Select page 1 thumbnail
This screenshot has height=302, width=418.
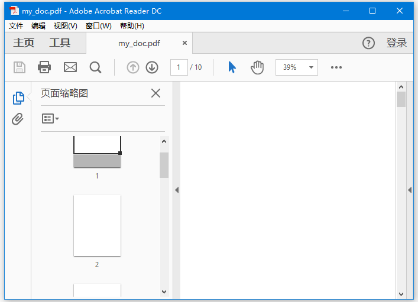pos(97,152)
